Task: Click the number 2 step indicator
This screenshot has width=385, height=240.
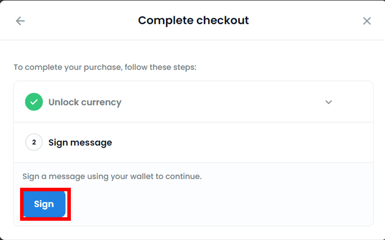Action: tap(34, 142)
